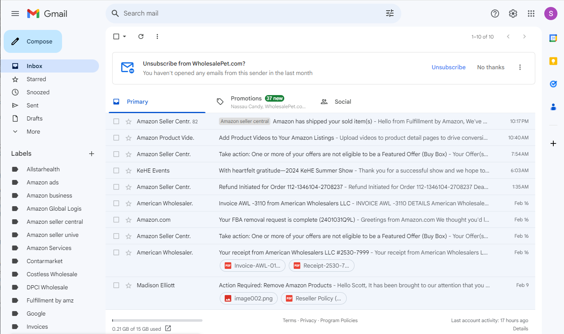564x334 pixels.
Task: Open Google Keep in the side panel
Action: (553, 61)
